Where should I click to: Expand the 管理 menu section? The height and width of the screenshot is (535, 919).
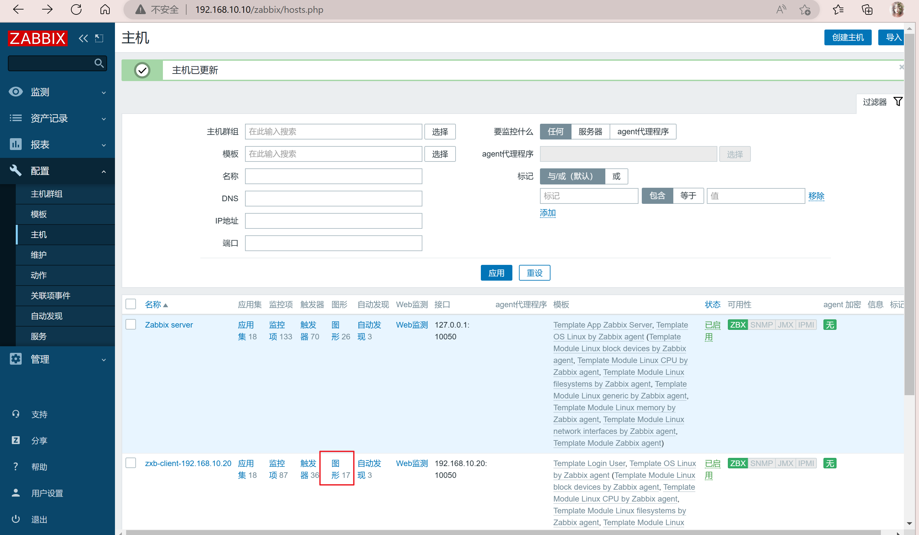[x=57, y=359]
